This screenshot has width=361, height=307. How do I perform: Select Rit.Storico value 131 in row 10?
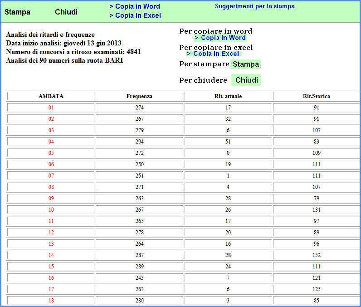pyautogui.click(x=317, y=210)
